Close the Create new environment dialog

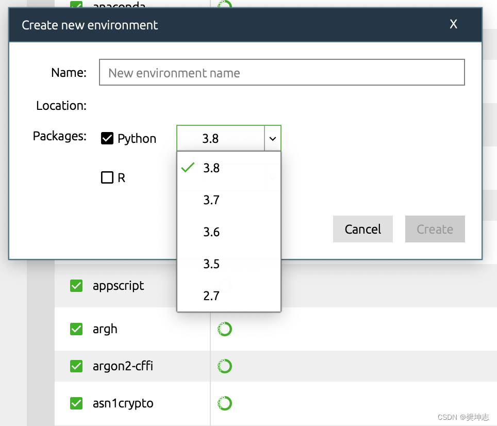pos(454,24)
